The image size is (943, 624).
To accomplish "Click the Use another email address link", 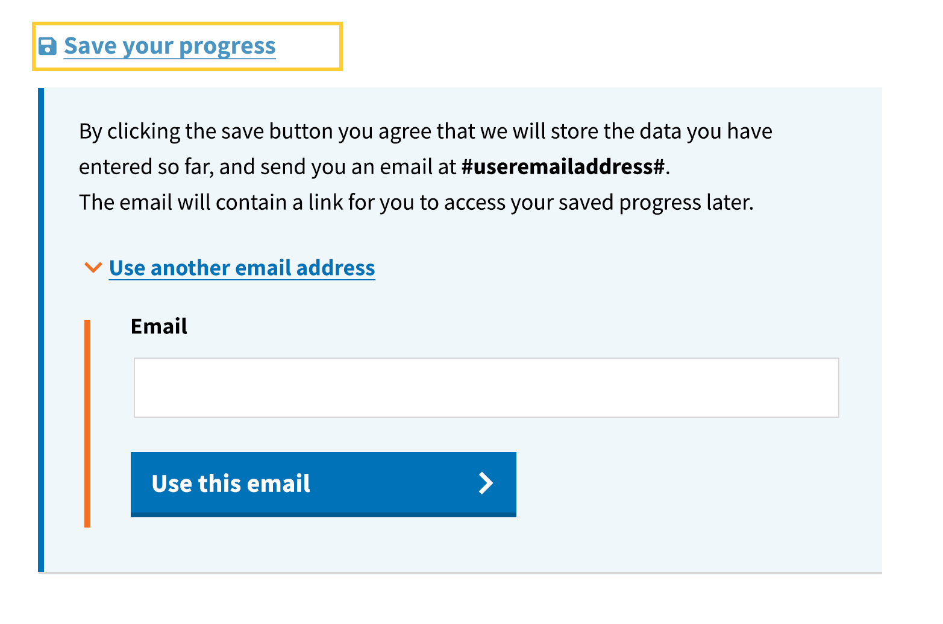I will pyautogui.click(x=242, y=268).
